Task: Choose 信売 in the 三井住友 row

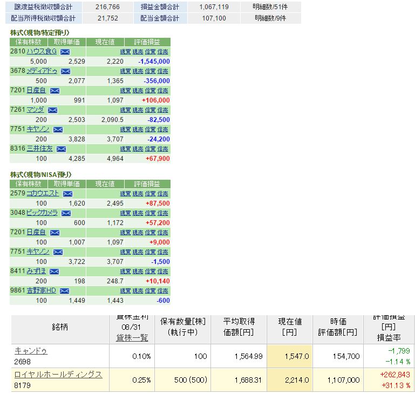Action: tap(163, 149)
